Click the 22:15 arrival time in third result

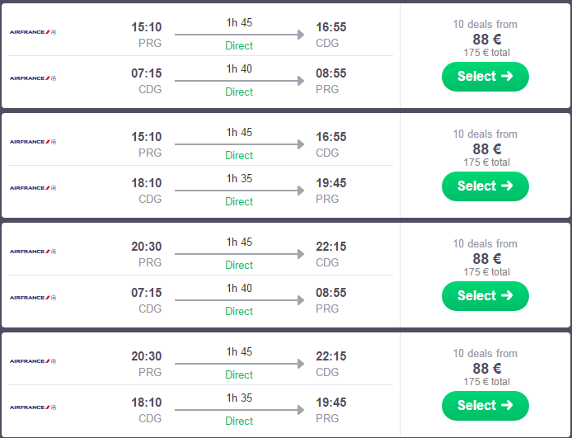click(x=331, y=247)
